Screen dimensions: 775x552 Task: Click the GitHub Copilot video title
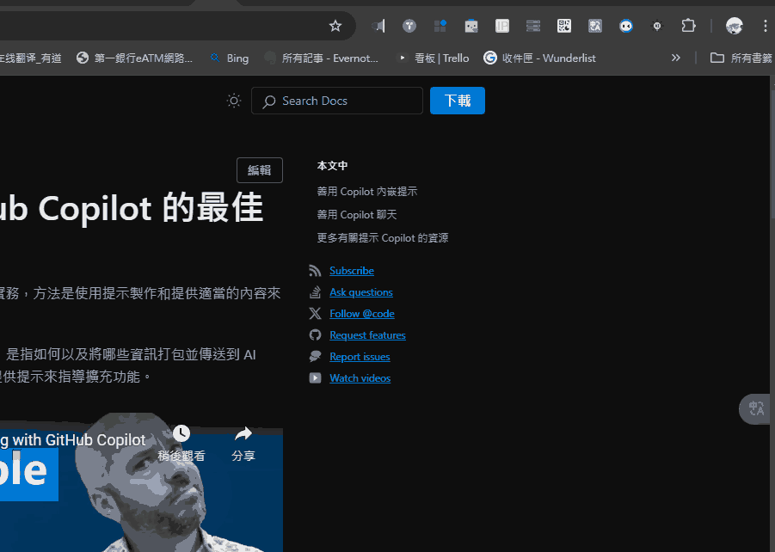point(72,440)
